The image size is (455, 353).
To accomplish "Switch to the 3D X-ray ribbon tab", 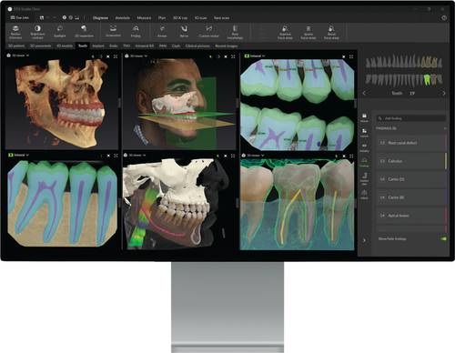I will tap(180, 18).
